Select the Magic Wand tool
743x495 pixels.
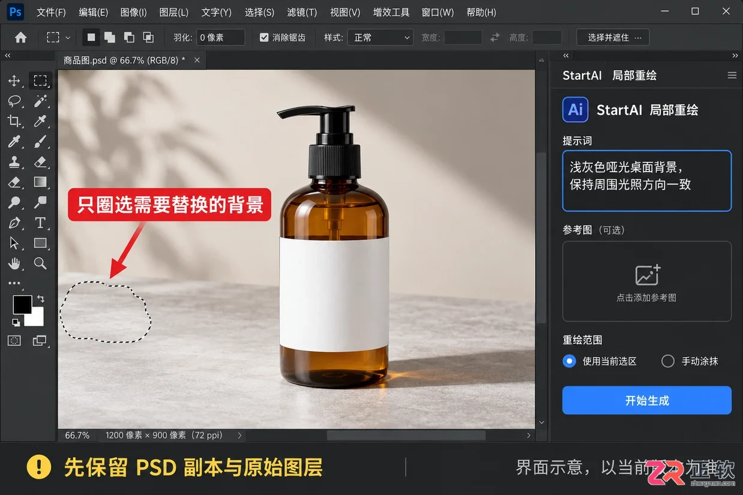tap(40, 101)
